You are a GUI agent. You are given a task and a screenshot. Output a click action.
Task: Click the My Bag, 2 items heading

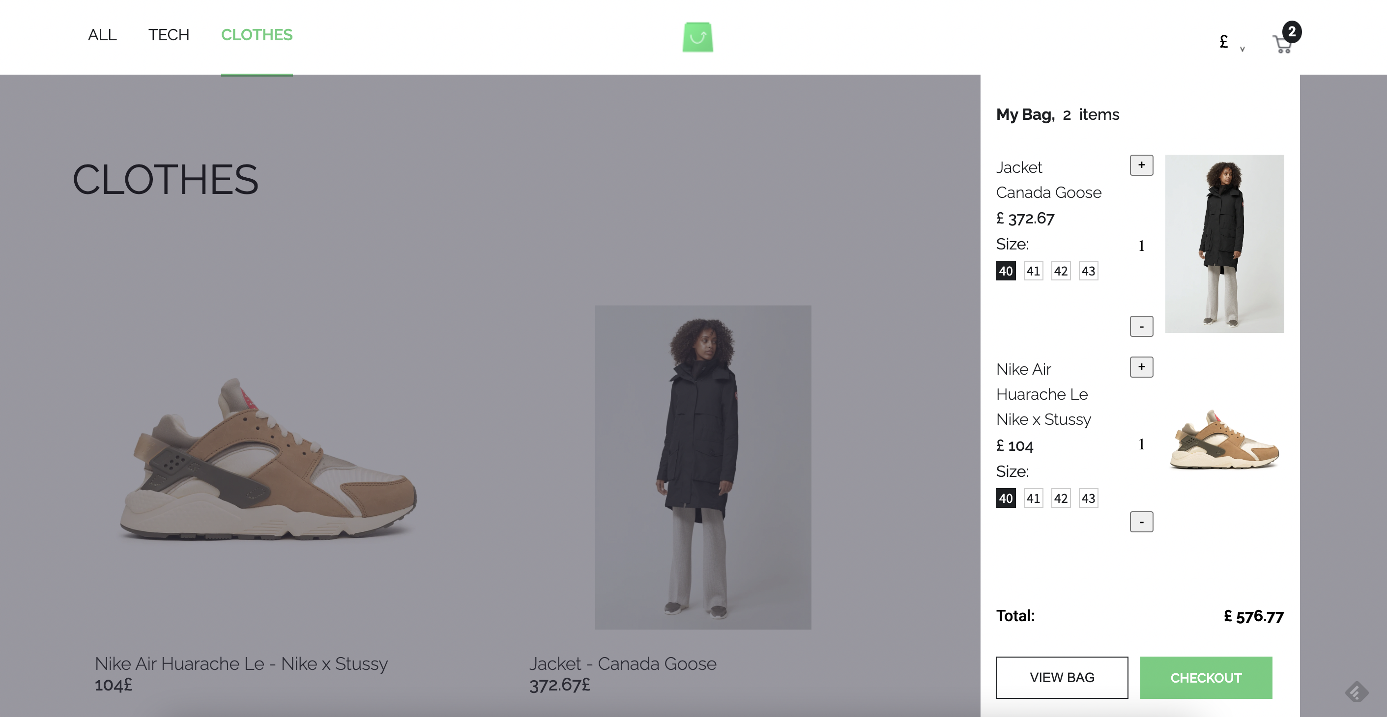(x=1058, y=114)
